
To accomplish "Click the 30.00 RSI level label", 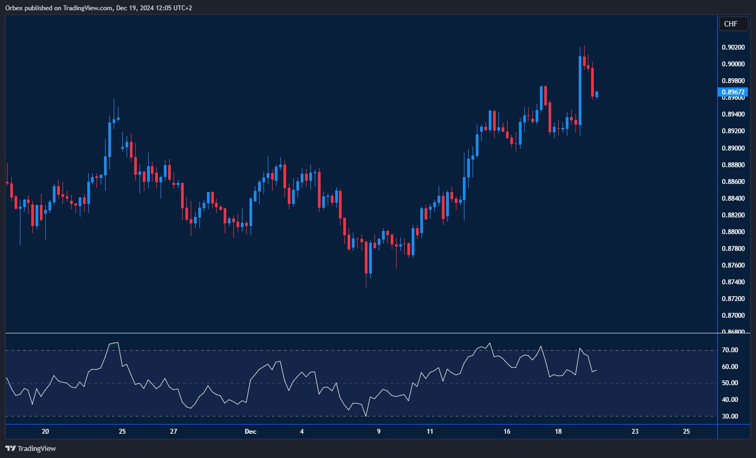I will pyautogui.click(x=730, y=416).
